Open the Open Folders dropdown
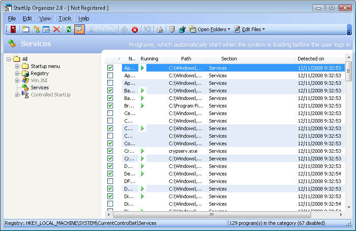This screenshot has height=231, width=356. pos(210,29)
